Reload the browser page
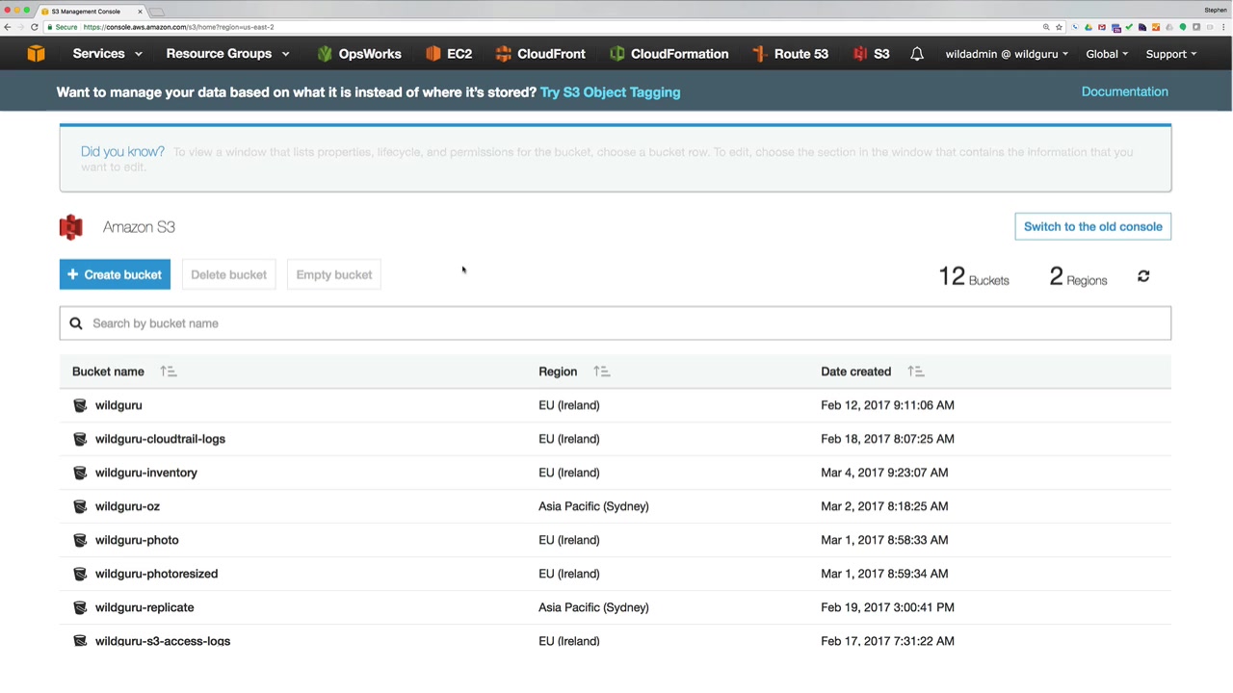Viewport: 1233px width, 693px height. (35, 27)
